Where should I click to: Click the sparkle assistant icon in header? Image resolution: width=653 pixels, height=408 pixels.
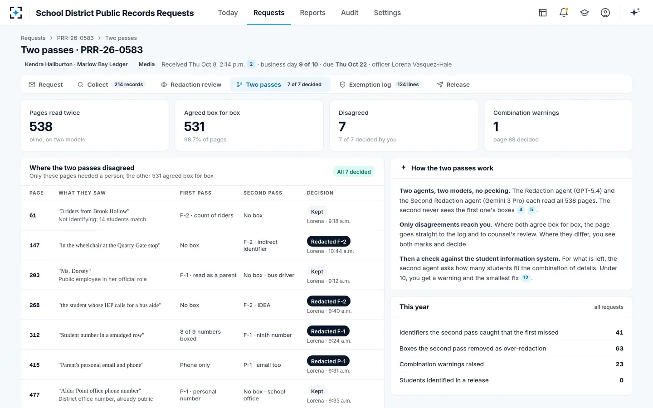[x=635, y=12]
